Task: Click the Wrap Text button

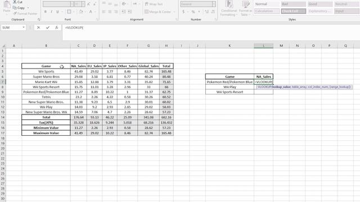Action: pyautogui.click(x=154, y=4)
